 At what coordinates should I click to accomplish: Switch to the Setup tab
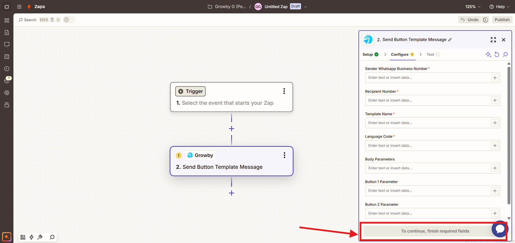[371, 54]
